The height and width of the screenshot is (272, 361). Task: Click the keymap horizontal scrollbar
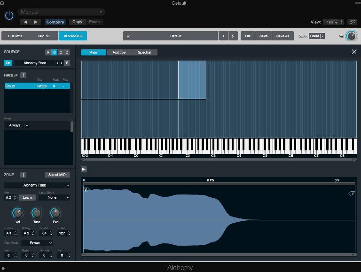(219, 159)
